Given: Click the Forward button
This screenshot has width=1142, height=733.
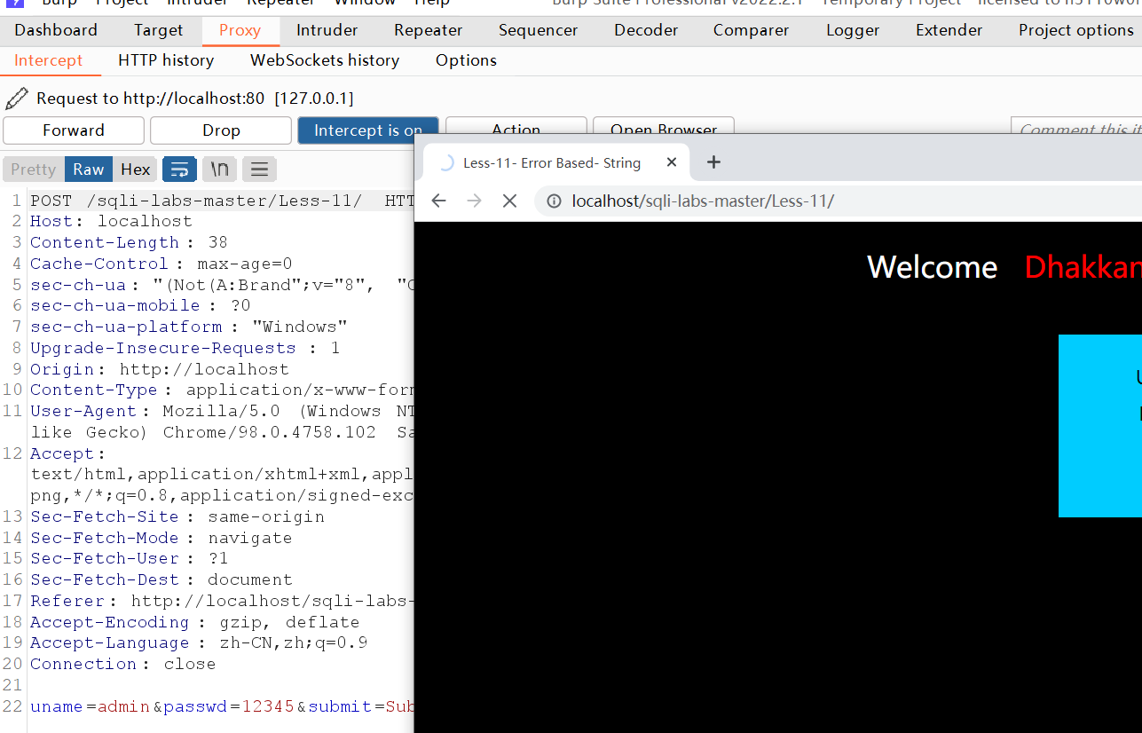Looking at the screenshot, I should [74, 130].
